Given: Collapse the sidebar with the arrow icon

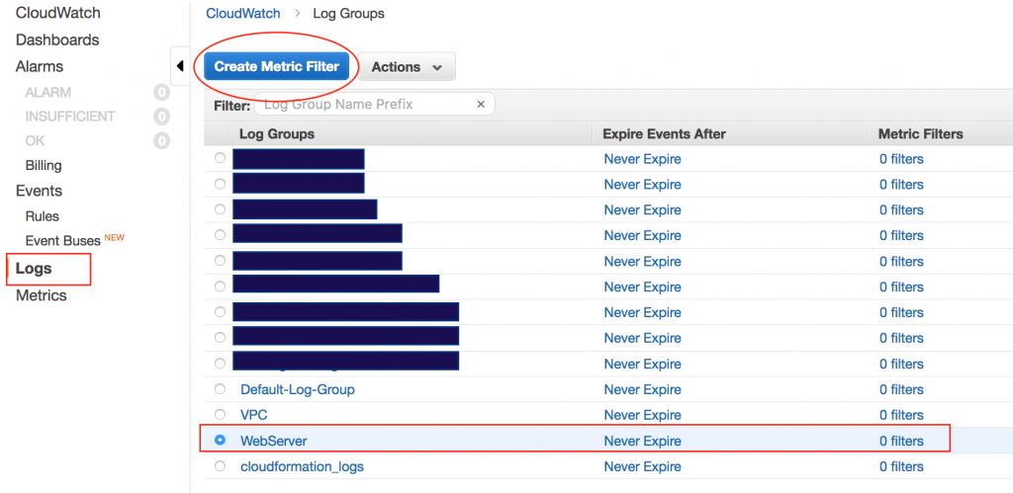Looking at the screenshot, I should (x=180, y=66).
